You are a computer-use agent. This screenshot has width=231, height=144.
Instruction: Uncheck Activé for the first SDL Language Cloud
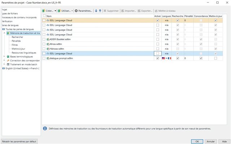[x=158, y=20]
